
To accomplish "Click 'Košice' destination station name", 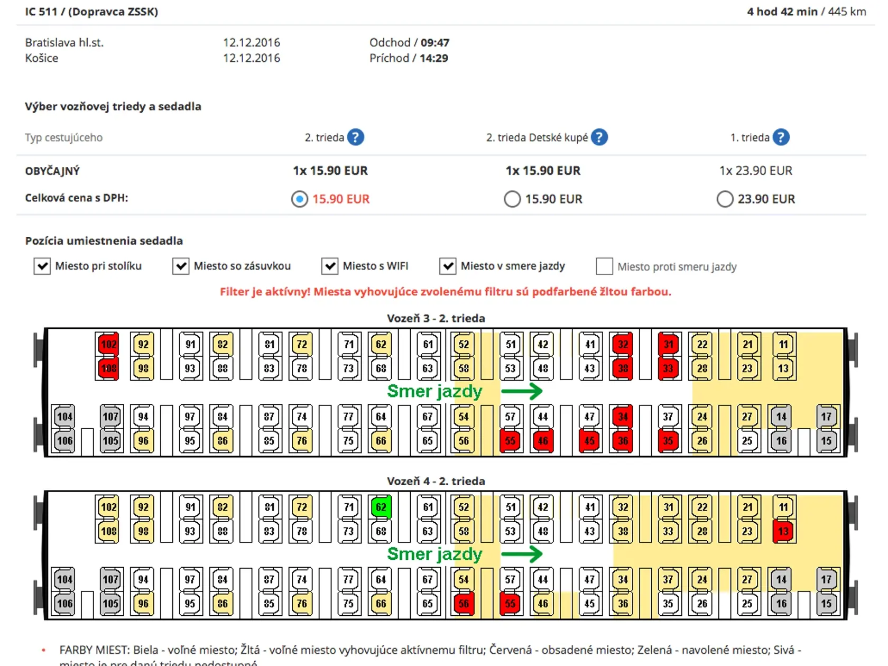I will coord(42,58).
